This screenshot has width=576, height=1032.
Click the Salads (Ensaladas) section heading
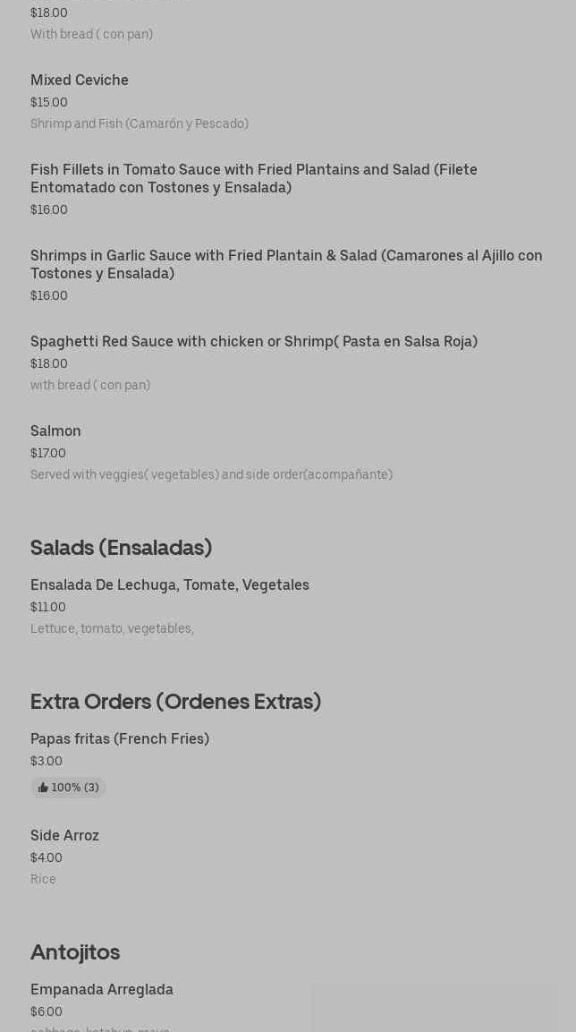tap(122, 548)
